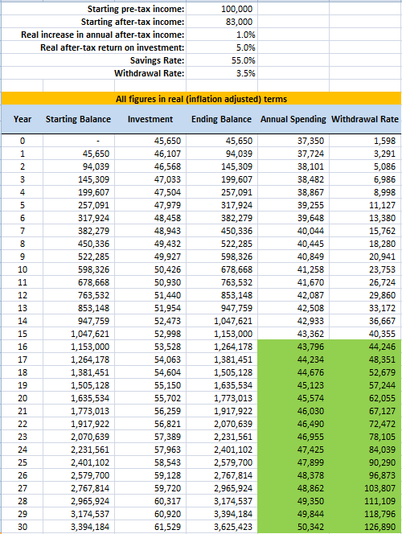Select the investment value 54,063

pos(167,359)
